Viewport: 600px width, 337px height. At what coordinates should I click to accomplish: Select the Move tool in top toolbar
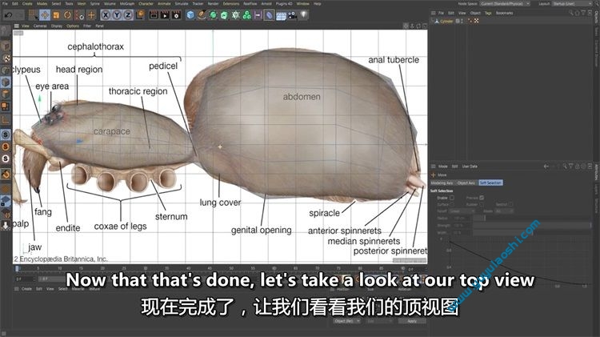[x=45, y=15]
